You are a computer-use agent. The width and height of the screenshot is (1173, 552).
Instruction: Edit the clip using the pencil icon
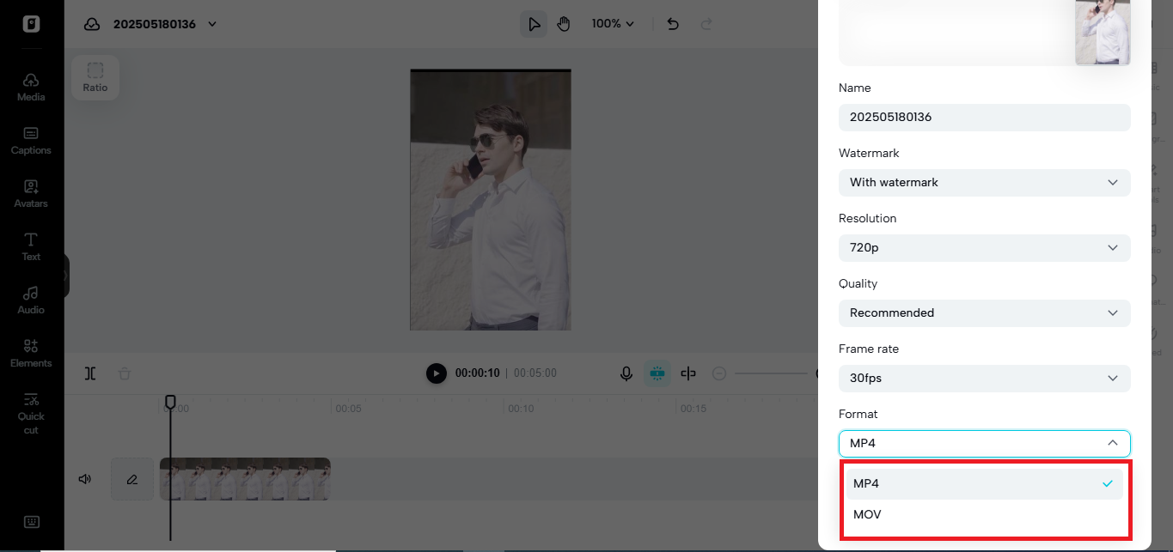coord(131,478)
